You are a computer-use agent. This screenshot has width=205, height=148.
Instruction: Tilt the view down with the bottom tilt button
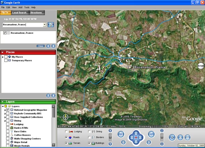(x=162, y=144)
